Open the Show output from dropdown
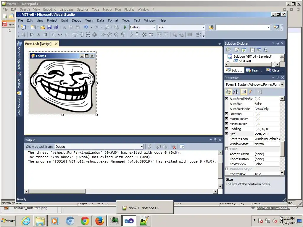The width and height of the screenshot is (303, 227). click(142, 147)
